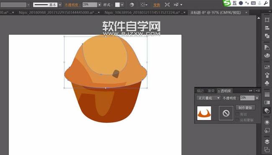Open the Color Guide panel icon
The image size is (272, 155).
[267, 47]
